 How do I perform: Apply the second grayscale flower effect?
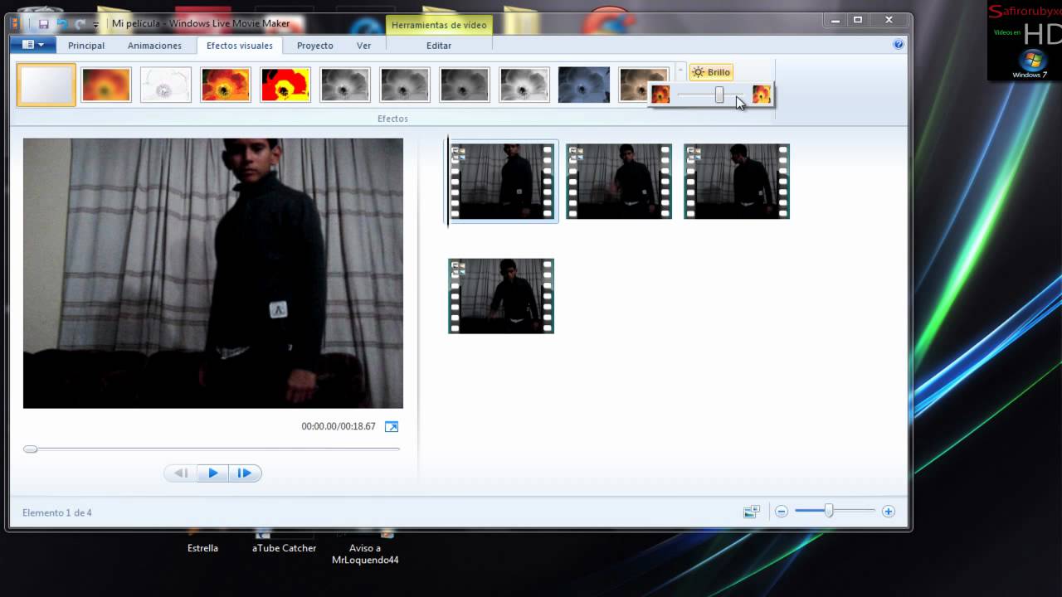(405, 85)
